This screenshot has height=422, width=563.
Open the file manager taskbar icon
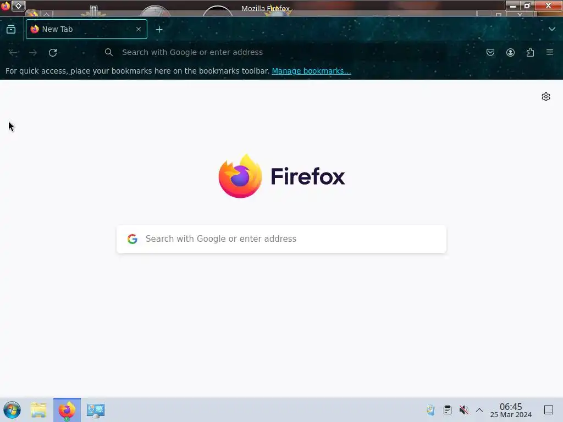coord(38,410)
